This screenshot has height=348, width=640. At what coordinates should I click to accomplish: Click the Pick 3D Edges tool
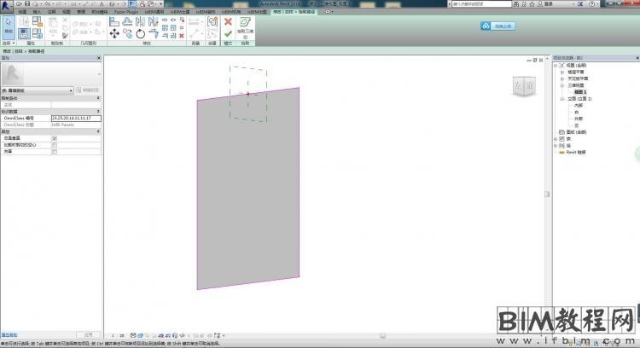pyautogui.click(x=245, y=26)
